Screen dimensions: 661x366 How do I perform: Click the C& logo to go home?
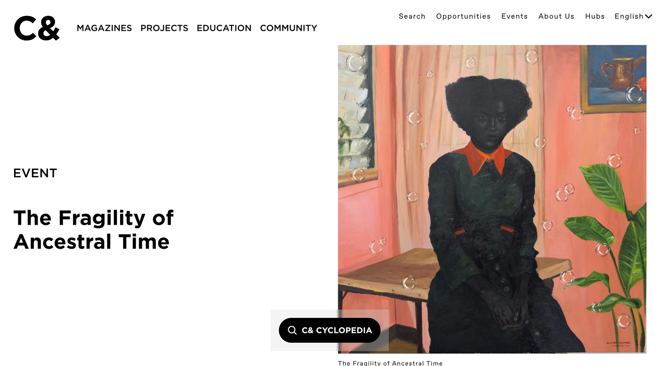(37, 28)
